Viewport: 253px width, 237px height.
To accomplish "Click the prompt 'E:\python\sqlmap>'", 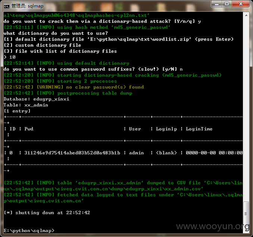I will [29, 231].
